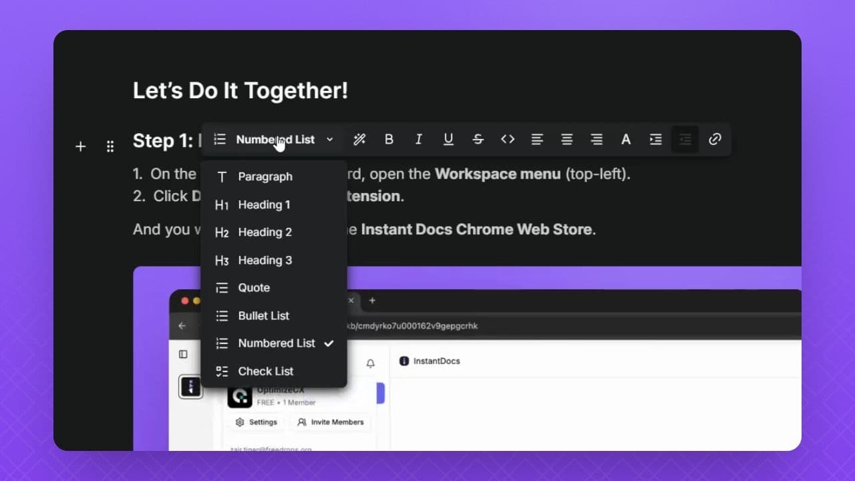The height and width of the screenshot is (481, 855).
Task: Select Paragraph from the list
Action: pyautogui.click(x=265, y=176)
